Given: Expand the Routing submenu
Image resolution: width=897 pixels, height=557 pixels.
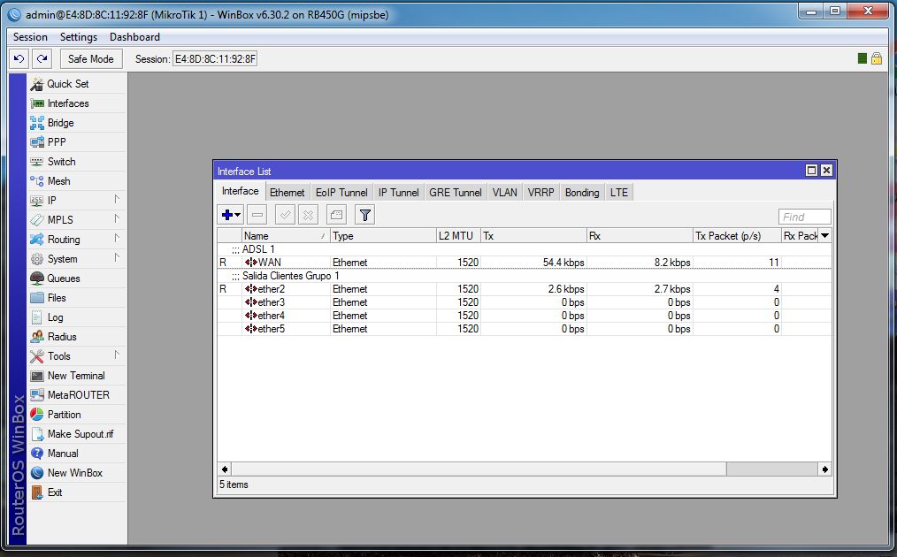Looking at the screenshot, I should [x=117, y=239].
